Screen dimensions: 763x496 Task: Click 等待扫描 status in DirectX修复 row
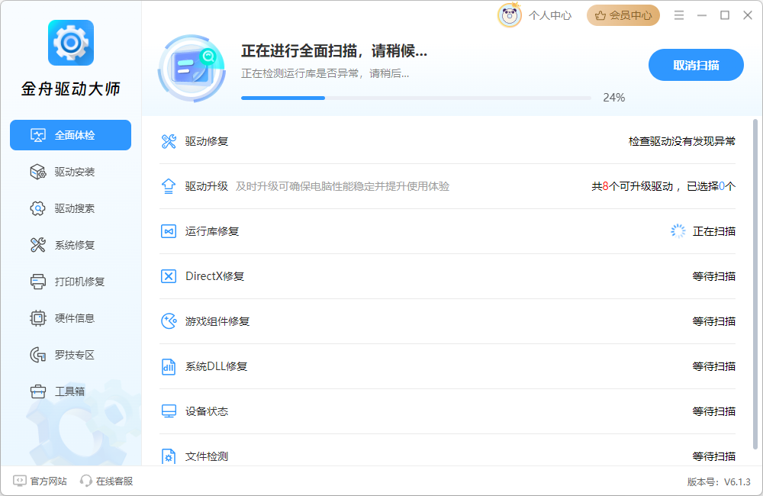pyautogui.click(x=714, y=276)
